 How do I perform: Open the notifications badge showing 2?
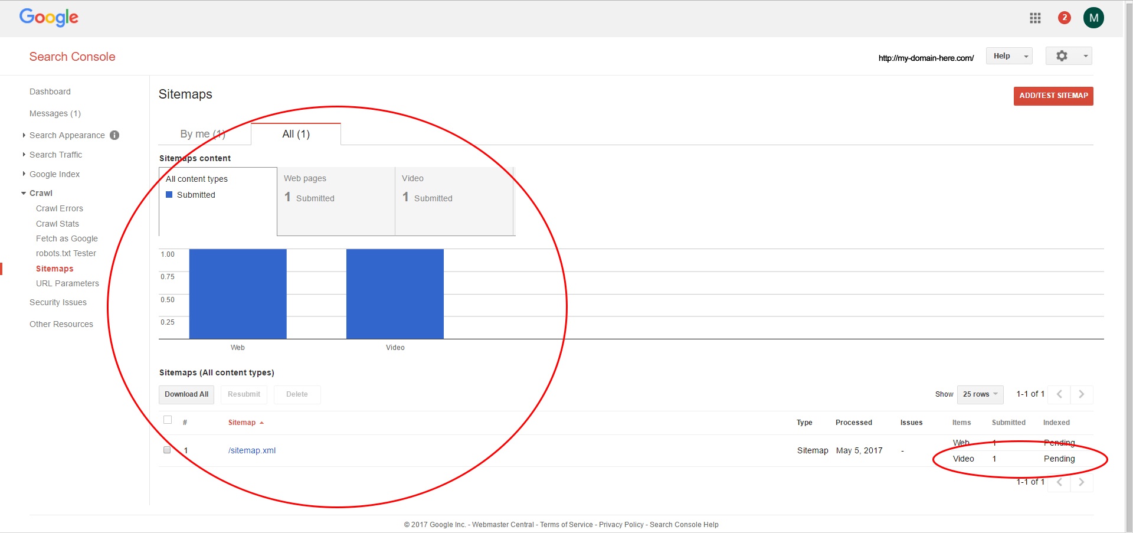point(1064,18)
